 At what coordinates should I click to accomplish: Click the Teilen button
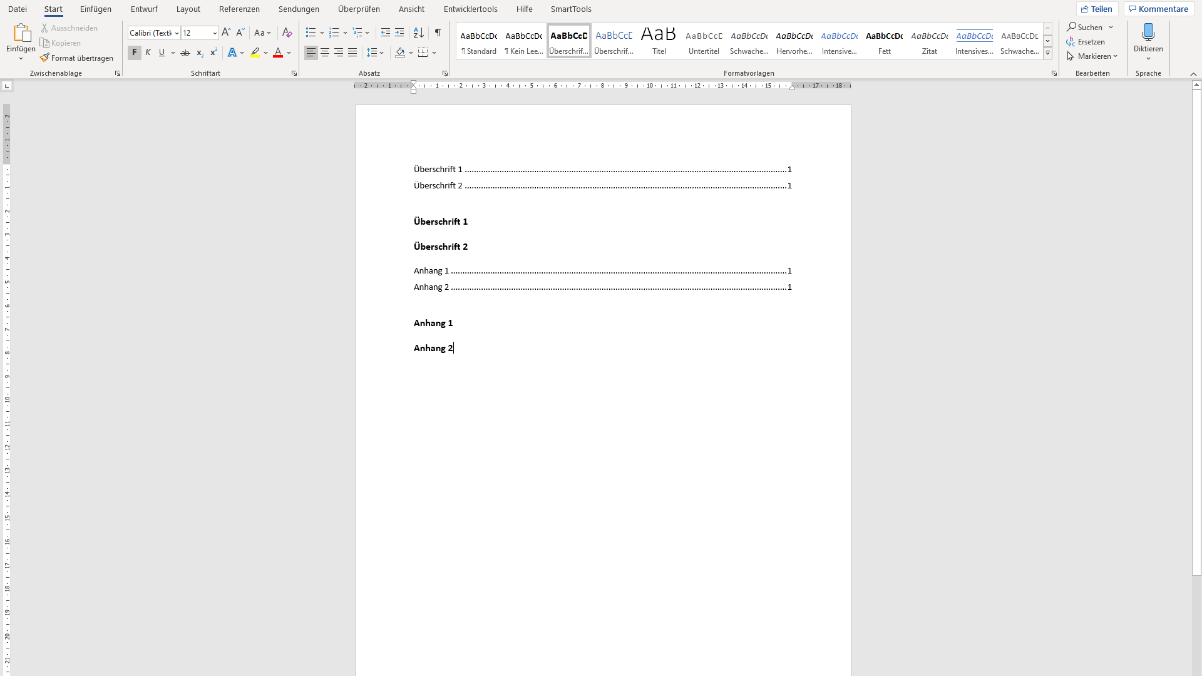tap(1097, 9)
